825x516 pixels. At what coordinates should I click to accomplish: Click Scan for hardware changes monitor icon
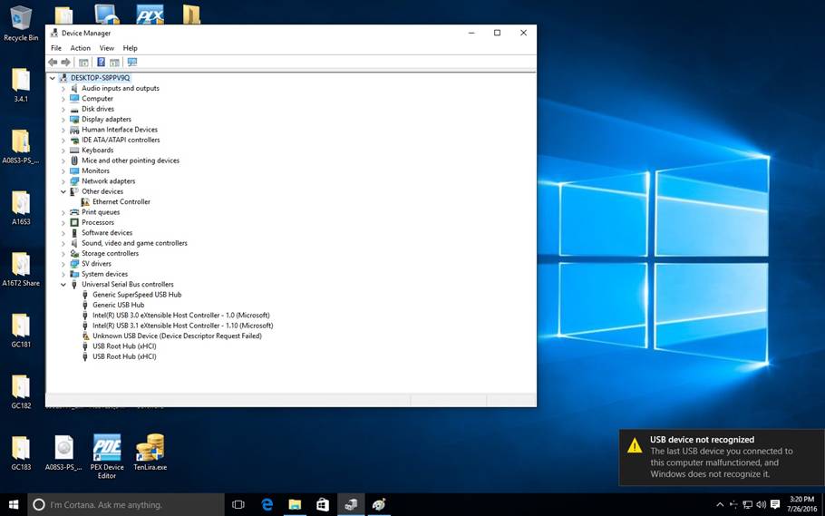pyautogui.click(x=132, y=63)
